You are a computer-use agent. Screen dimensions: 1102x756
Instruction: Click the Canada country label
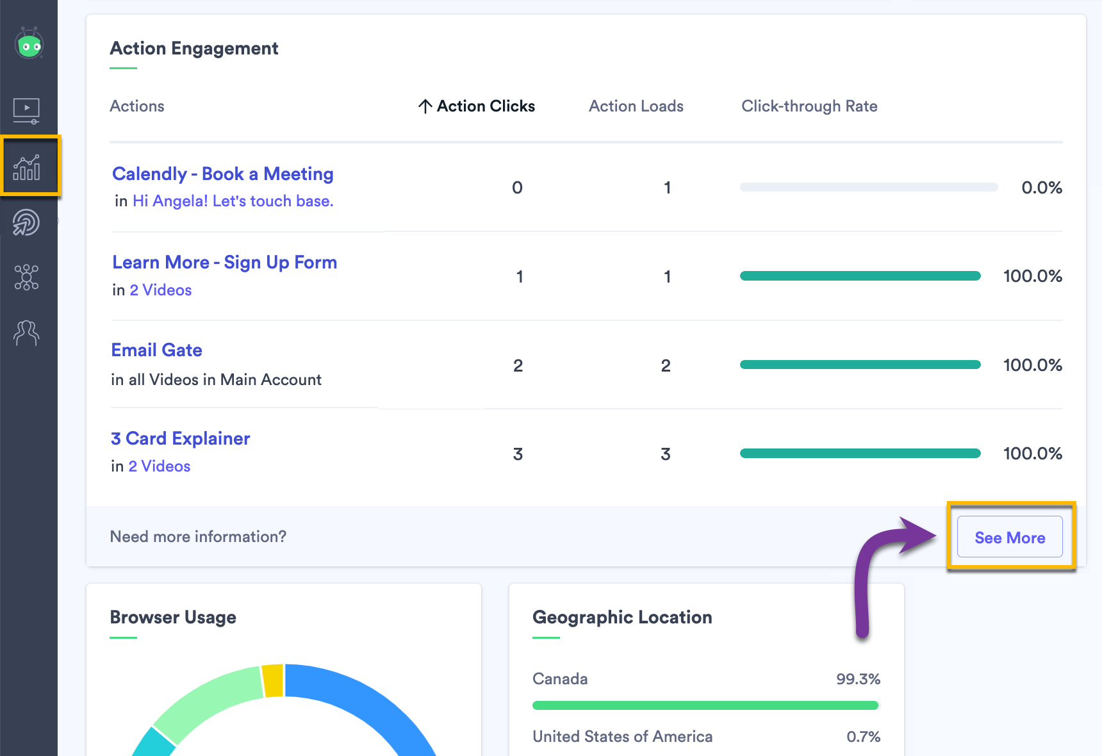click(560, 679)
